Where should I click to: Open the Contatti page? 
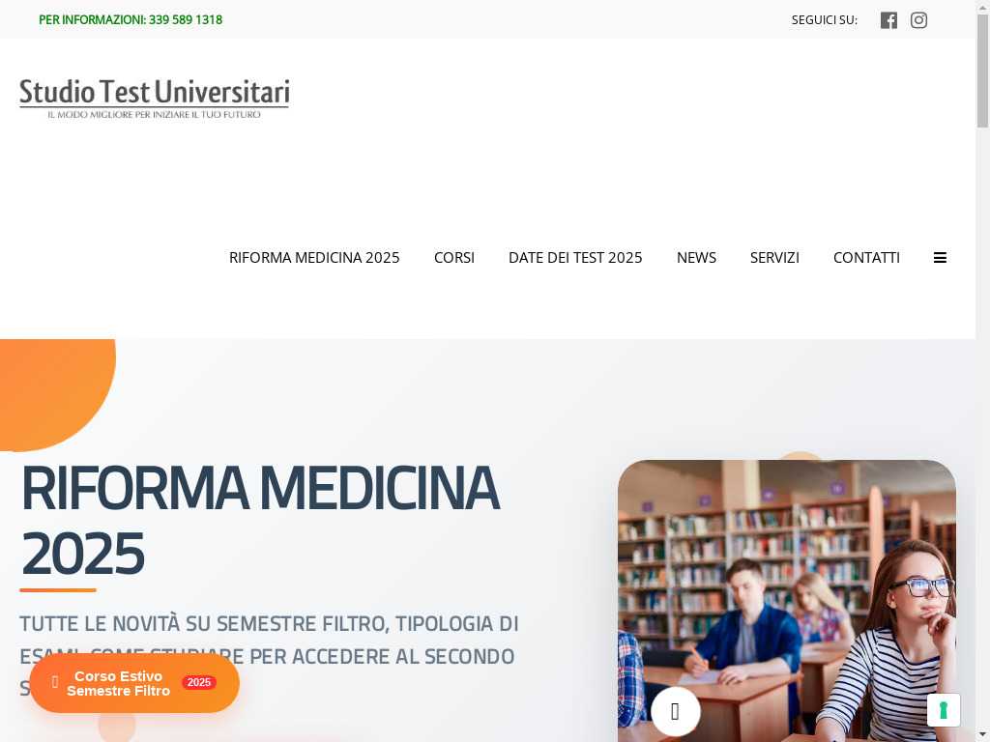tap(866, 257)
